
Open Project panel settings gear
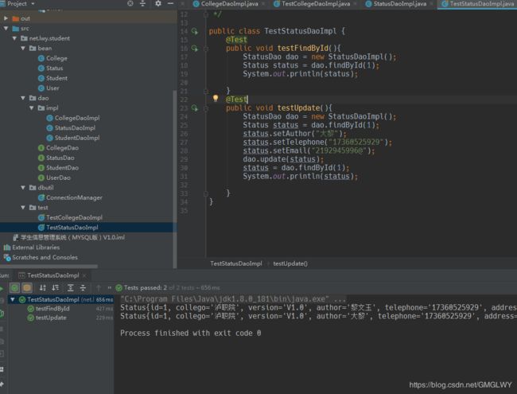[158, 3]
